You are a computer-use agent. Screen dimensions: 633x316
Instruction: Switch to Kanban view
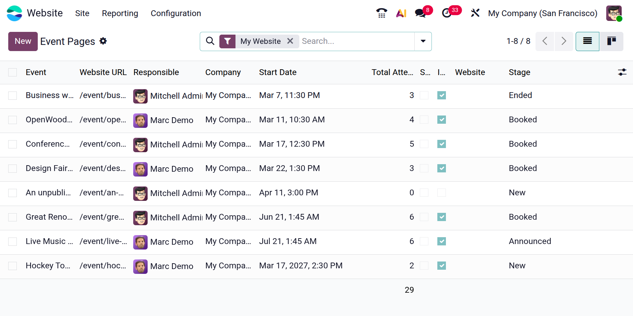(x=611, y=41)
